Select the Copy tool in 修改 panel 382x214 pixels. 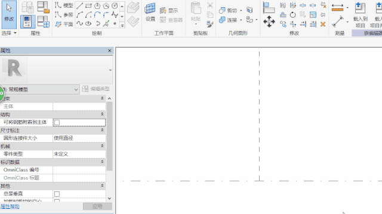283,24
